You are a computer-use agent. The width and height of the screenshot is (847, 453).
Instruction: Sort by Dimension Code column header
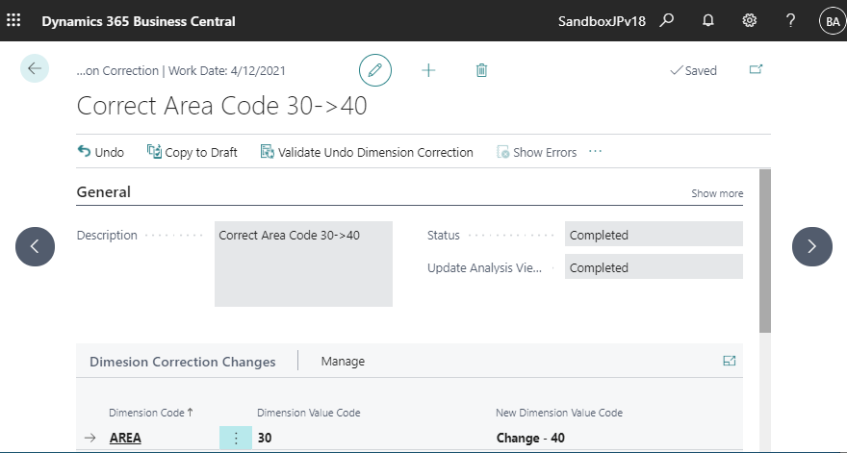click(x=151, y=413)
